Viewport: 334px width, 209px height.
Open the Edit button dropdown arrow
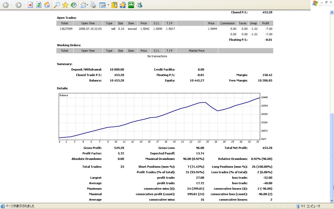pyautogui.click(x=108, y=5)
